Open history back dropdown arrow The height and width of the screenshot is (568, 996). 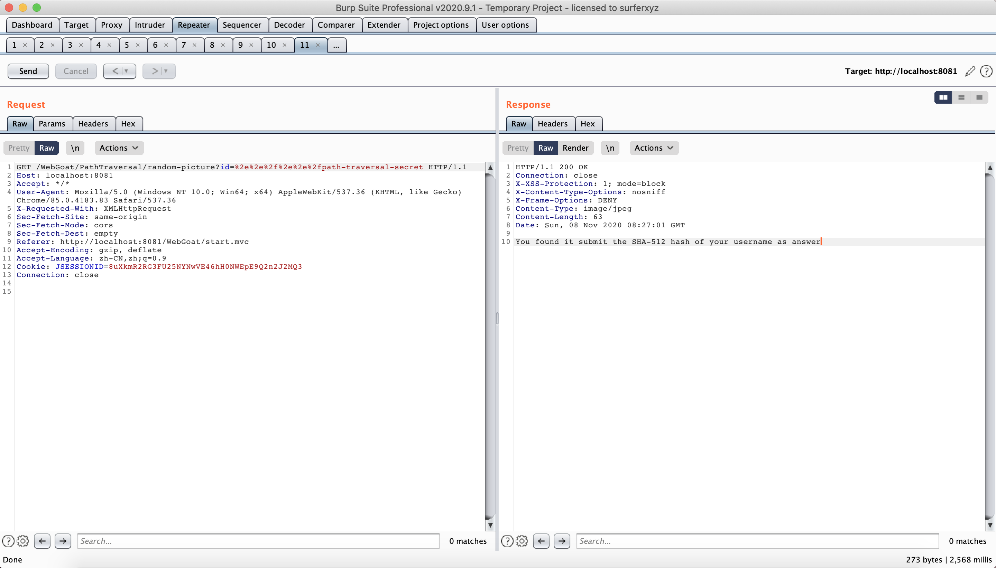[126, 72]
